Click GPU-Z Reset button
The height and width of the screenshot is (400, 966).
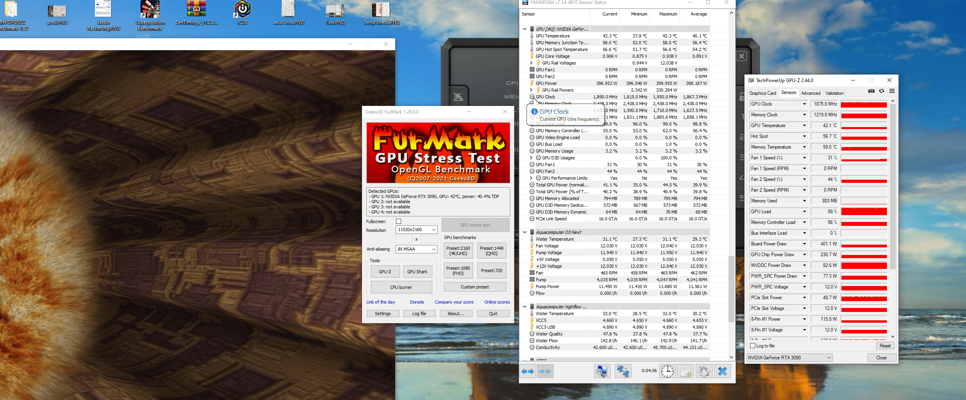click(x=885, y=346)
